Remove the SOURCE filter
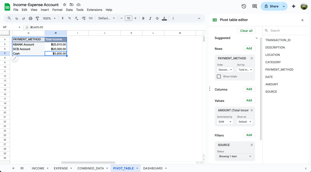The height and width of the screenshot is (172, 311). tap(252, 145)
